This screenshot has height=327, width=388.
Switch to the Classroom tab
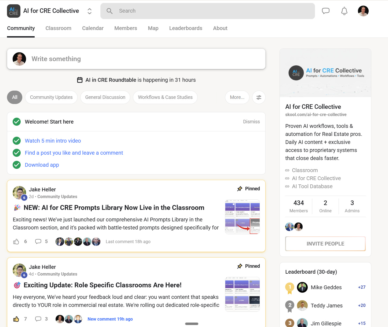point(58,28)
